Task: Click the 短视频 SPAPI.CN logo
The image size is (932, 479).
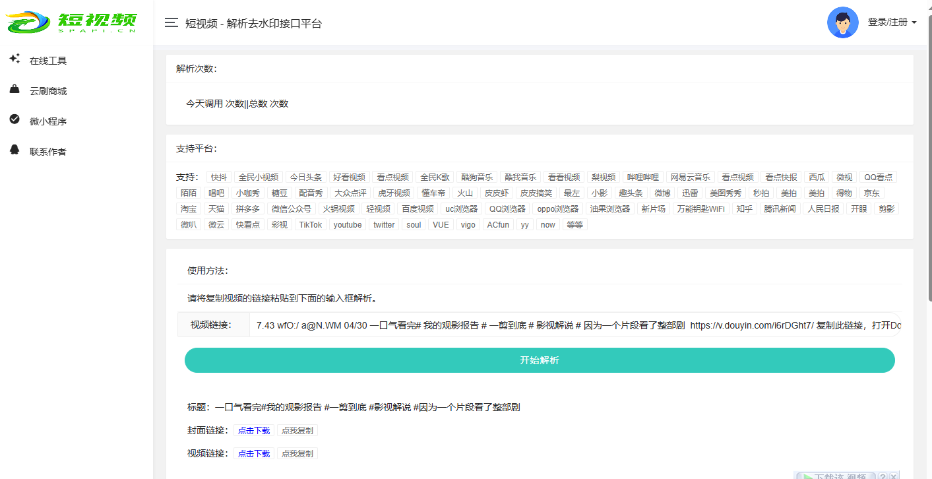Action: (71, 22)
